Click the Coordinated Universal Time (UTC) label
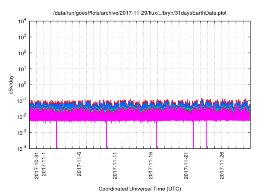Screen dimensions: 276x193 click(x=140, y=189)
